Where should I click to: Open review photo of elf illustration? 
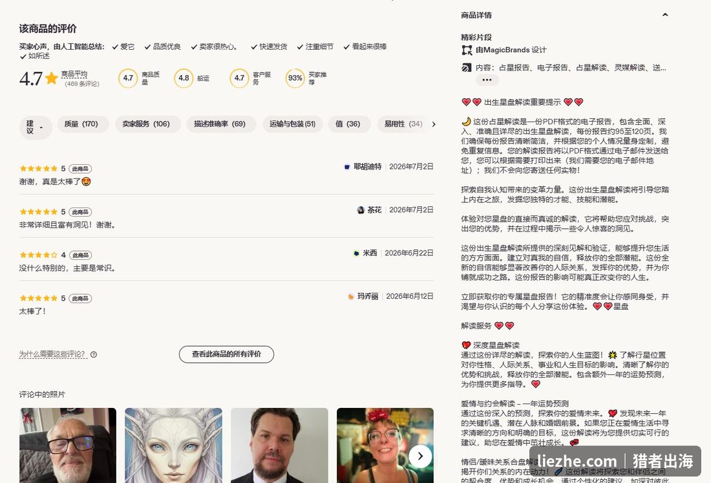pyautogui.click(x=174, y=445)
